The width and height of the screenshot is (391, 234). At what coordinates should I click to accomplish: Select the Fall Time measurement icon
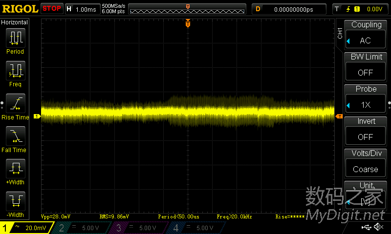(16, 136)
